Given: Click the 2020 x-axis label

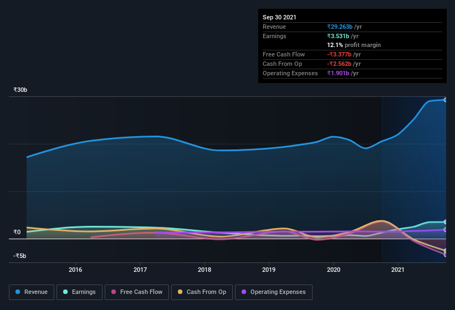Looking at the screenshot, I should coord(334,270).
